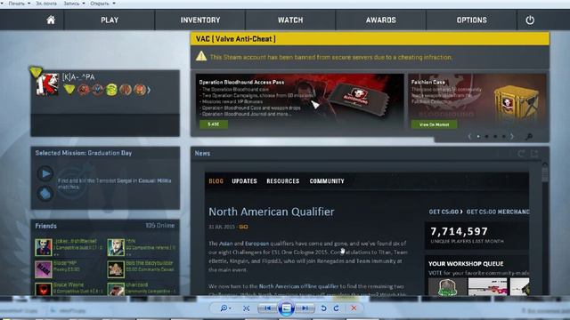Click the yellow rank badge over the avatar

(36, 72)
